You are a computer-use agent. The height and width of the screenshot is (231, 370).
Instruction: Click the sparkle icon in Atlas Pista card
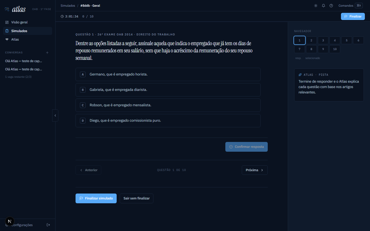pos(300,75)
